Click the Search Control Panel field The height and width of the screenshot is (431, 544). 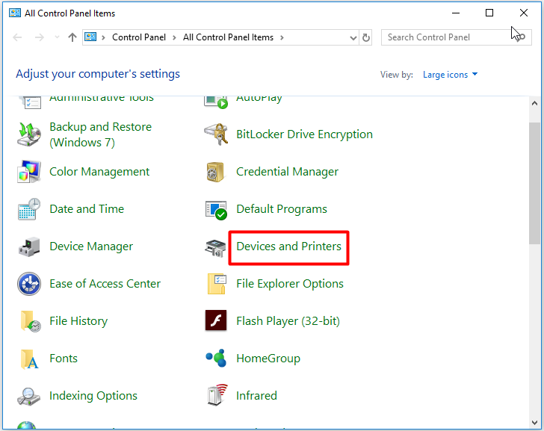[x=457, y=37]
